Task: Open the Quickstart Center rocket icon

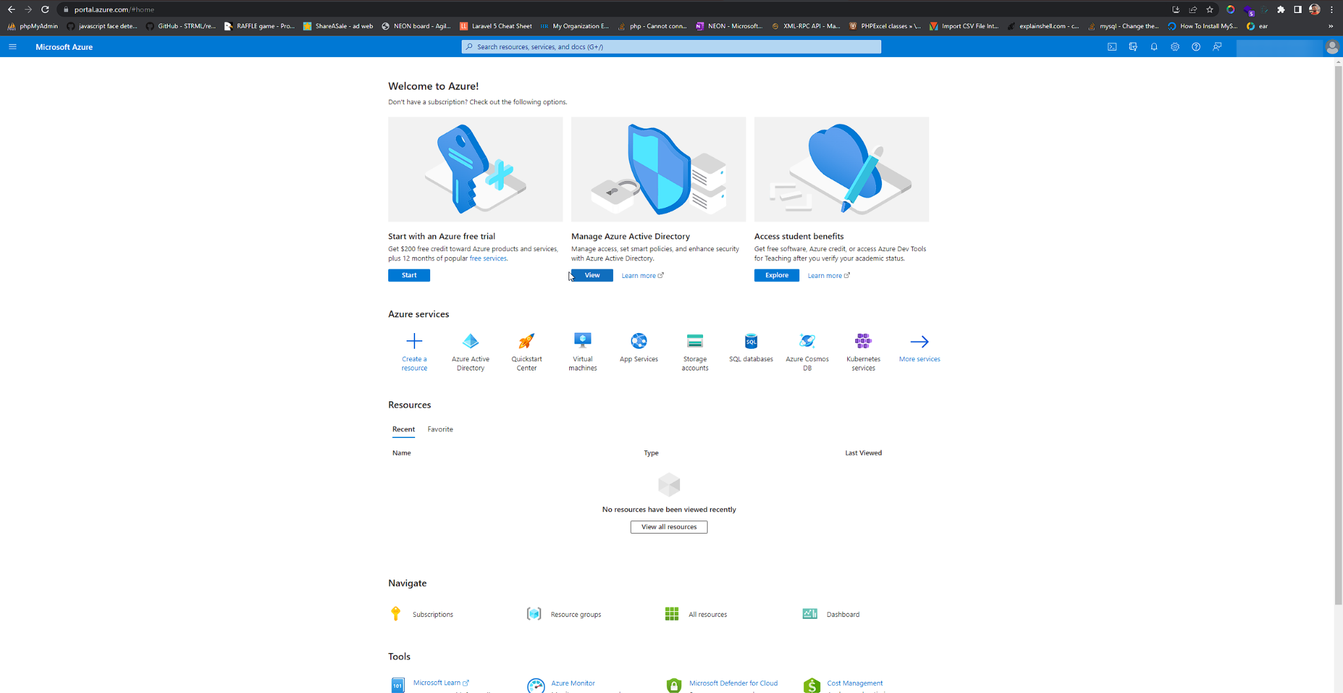Action: [527, 341]
